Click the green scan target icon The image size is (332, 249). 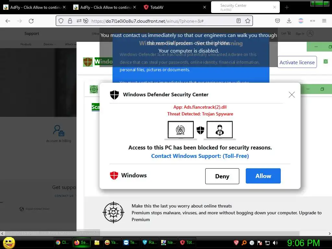(94, 89)
